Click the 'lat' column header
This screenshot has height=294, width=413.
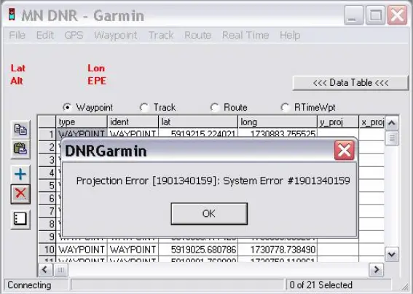point(198,122)
